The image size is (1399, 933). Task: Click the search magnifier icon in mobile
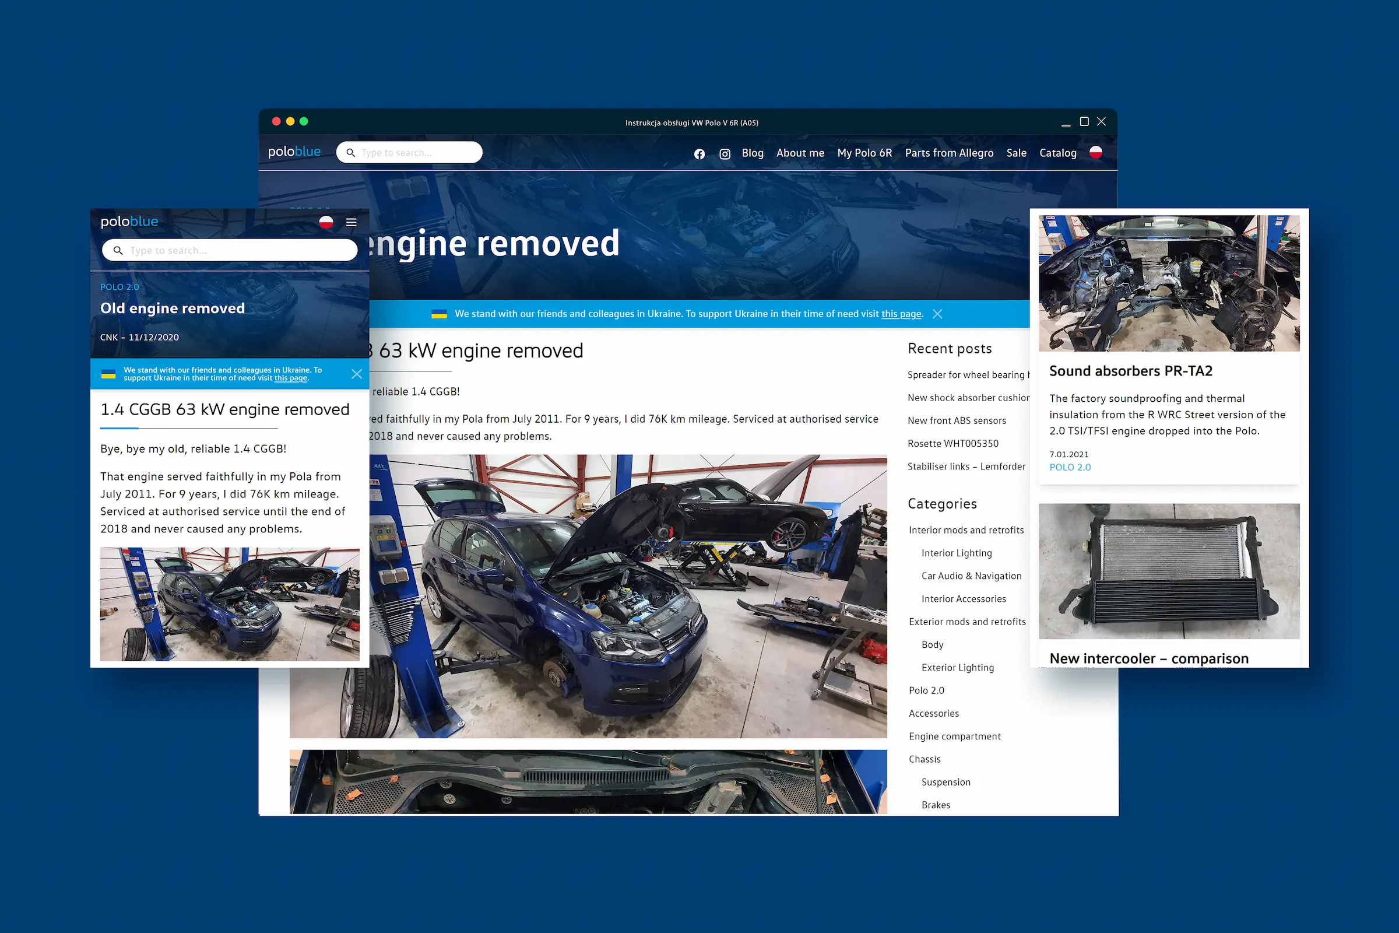tap(118, 250)
